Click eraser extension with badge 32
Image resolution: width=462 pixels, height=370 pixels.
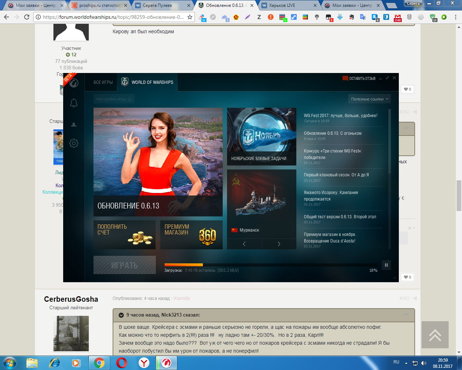(202, 17)
